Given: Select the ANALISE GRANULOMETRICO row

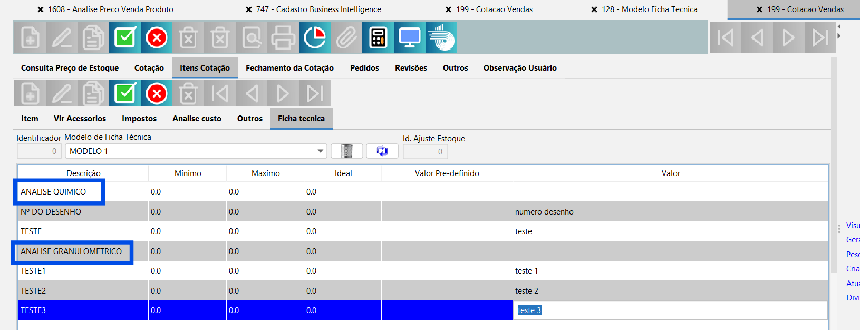Looking at the screenshot, I should [x=71, y=251].
